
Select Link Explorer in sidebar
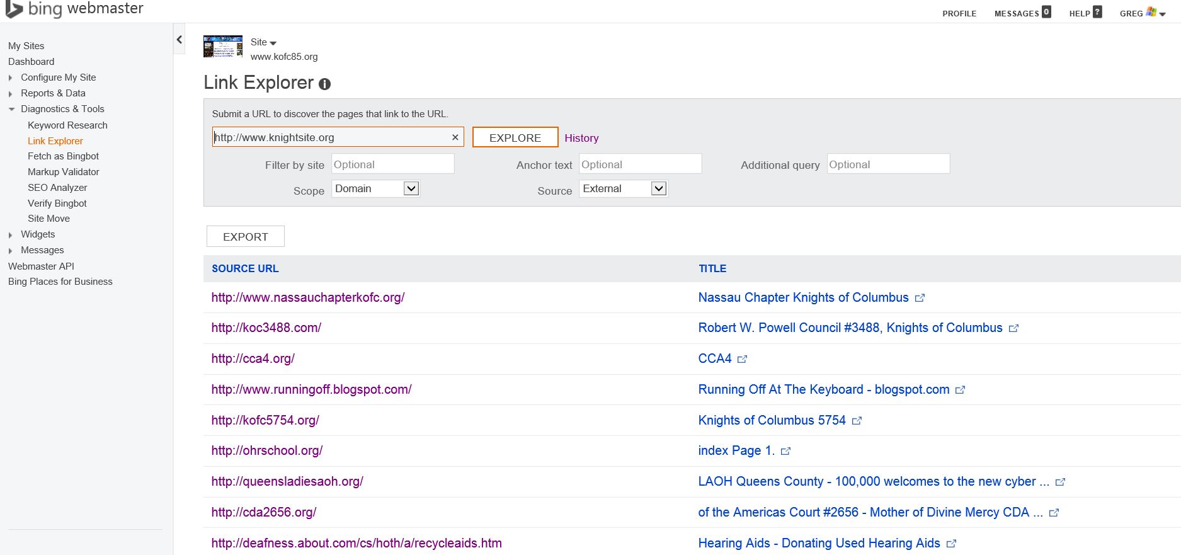point(55,141)
